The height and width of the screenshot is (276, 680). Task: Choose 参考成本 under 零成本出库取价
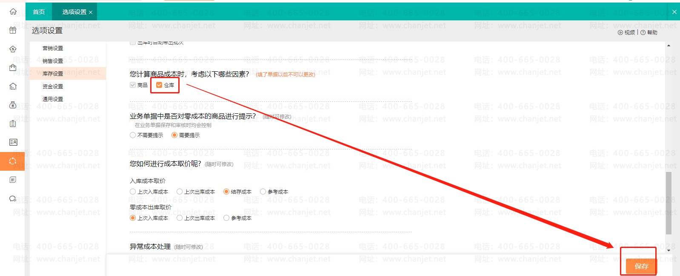click(x=226, y=218)
